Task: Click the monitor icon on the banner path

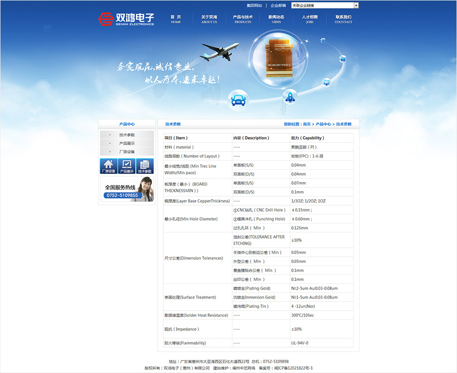Action: [x=327, y=82]
